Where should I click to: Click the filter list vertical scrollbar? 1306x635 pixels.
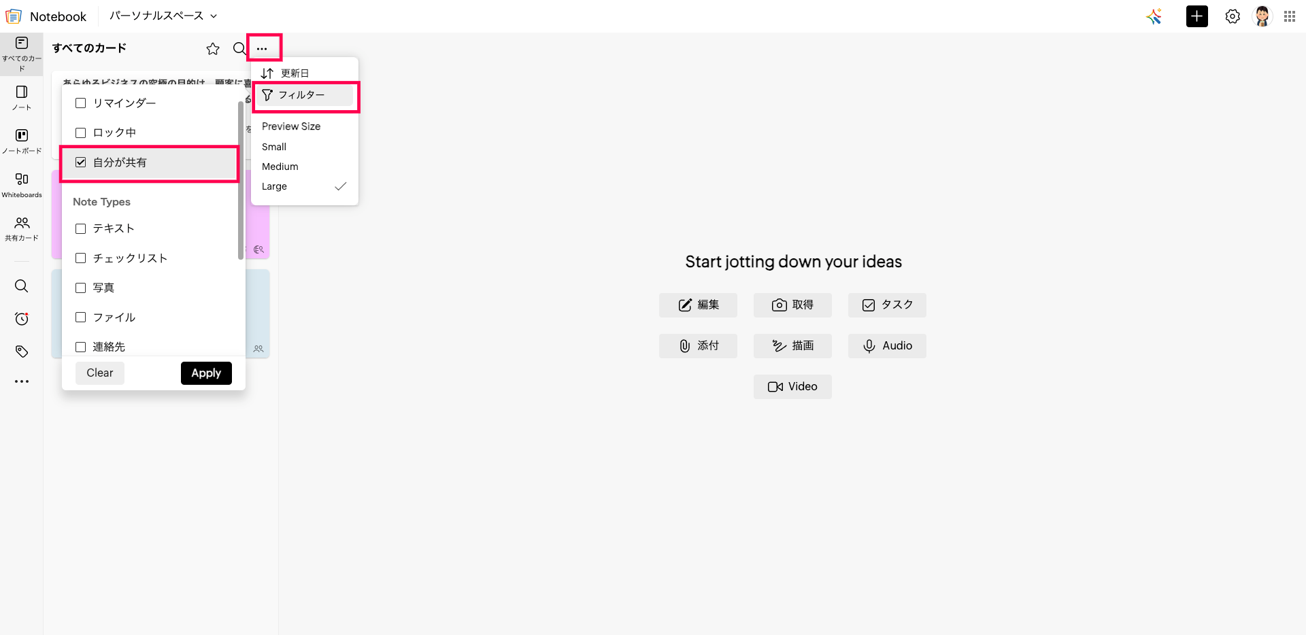pyautogui.click(x=241, y=180)
